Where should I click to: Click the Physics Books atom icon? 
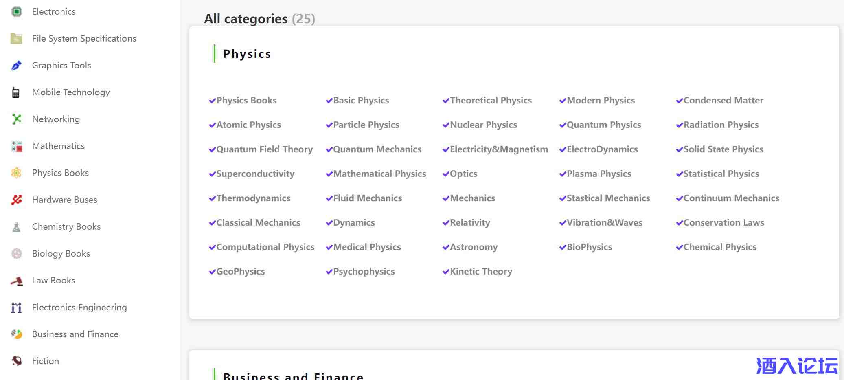coord(16,173)
